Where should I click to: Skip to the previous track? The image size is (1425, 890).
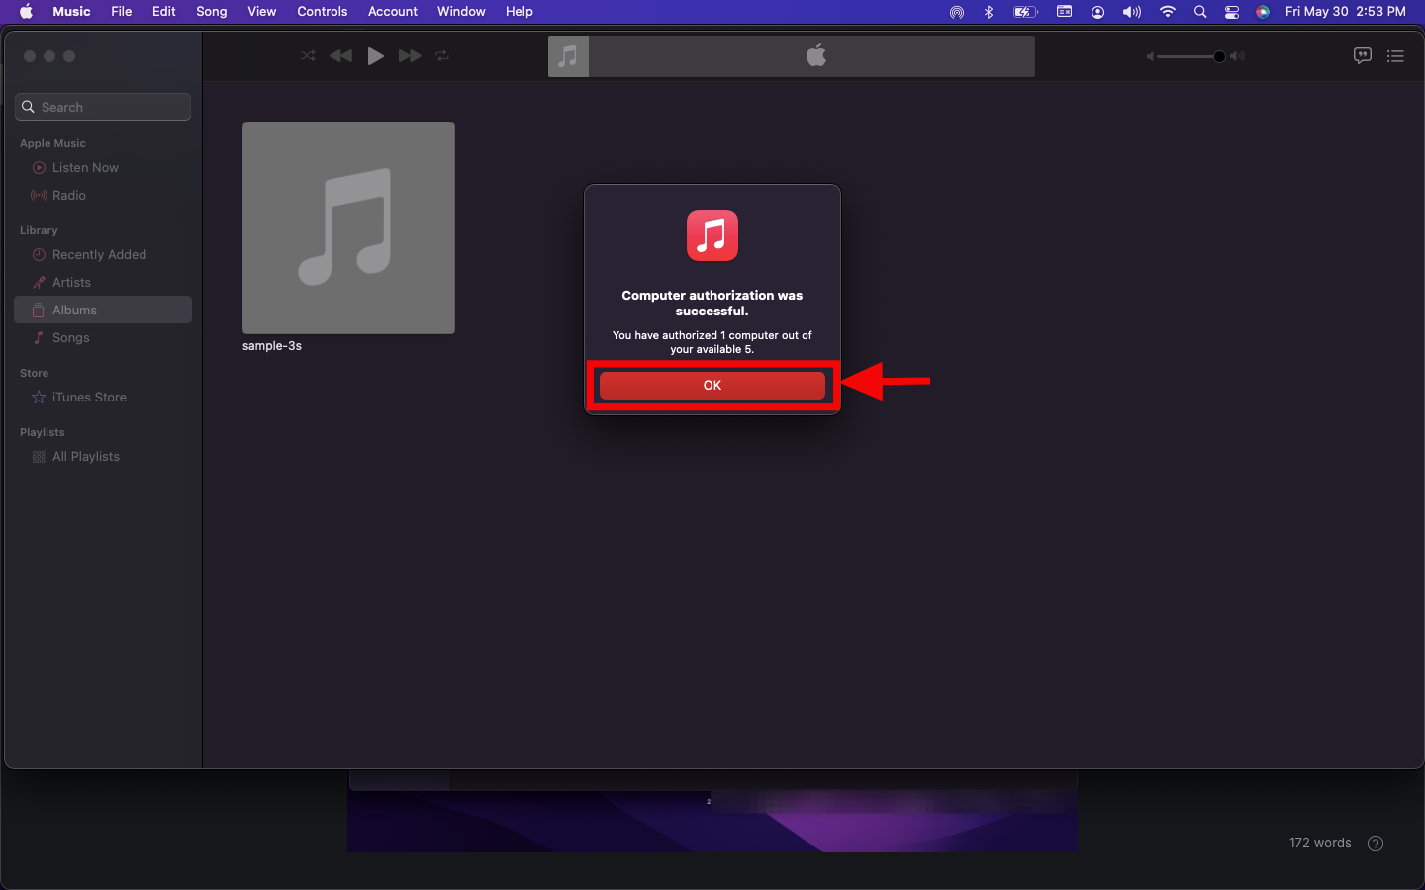pyautogui.click(x=340, y=56)
